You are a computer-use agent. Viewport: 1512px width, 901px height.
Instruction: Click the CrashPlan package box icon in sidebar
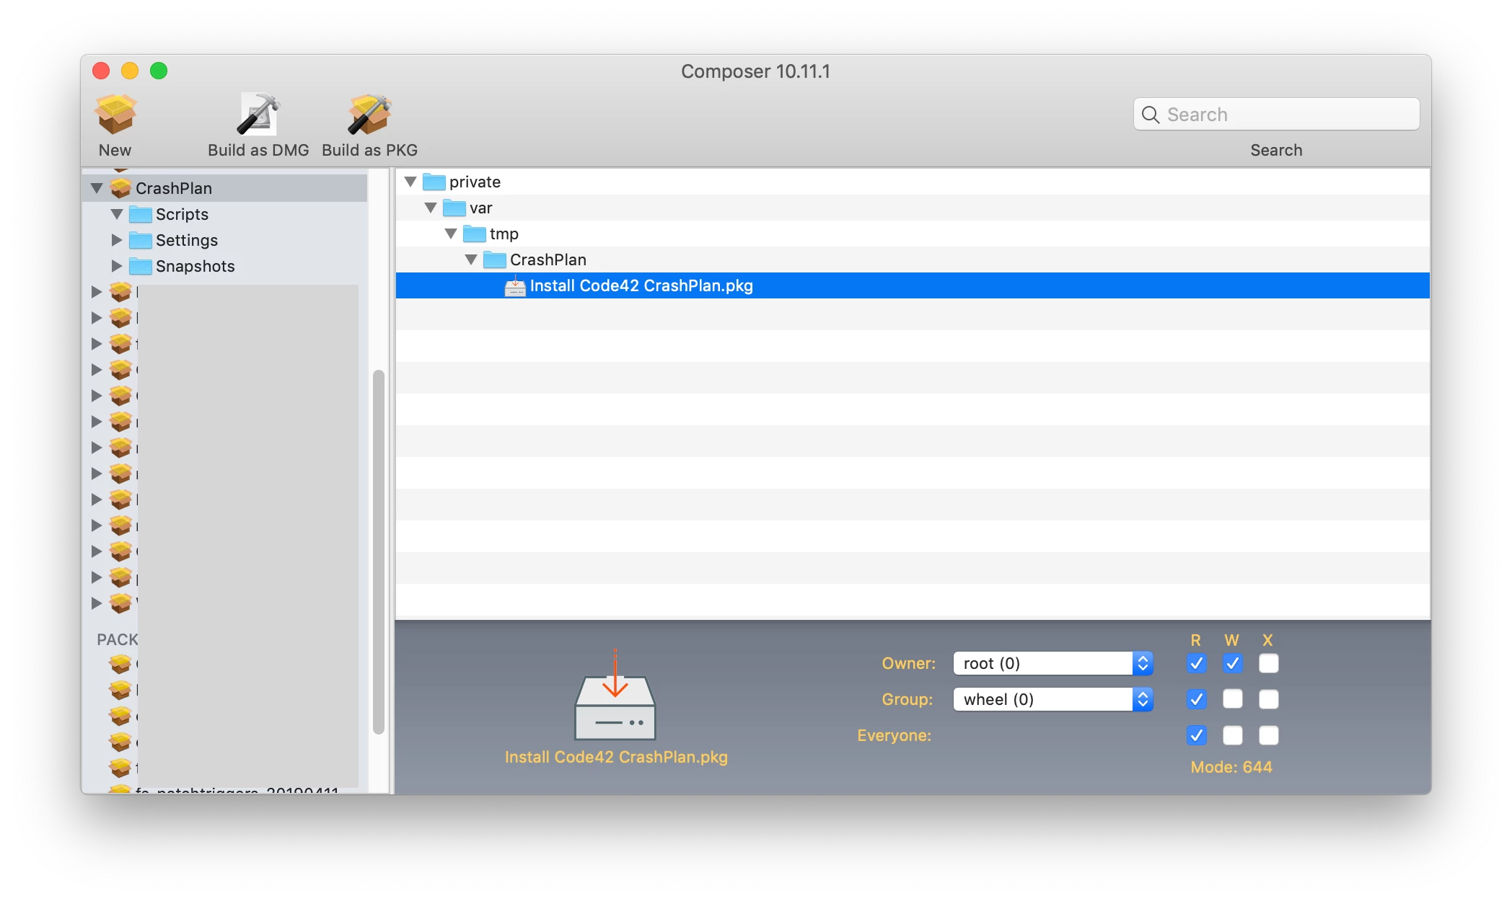coord(120,188)
